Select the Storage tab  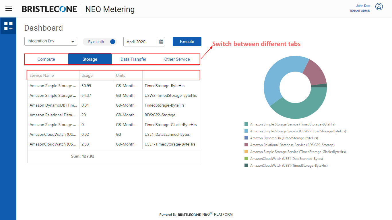tap(90, 59)
